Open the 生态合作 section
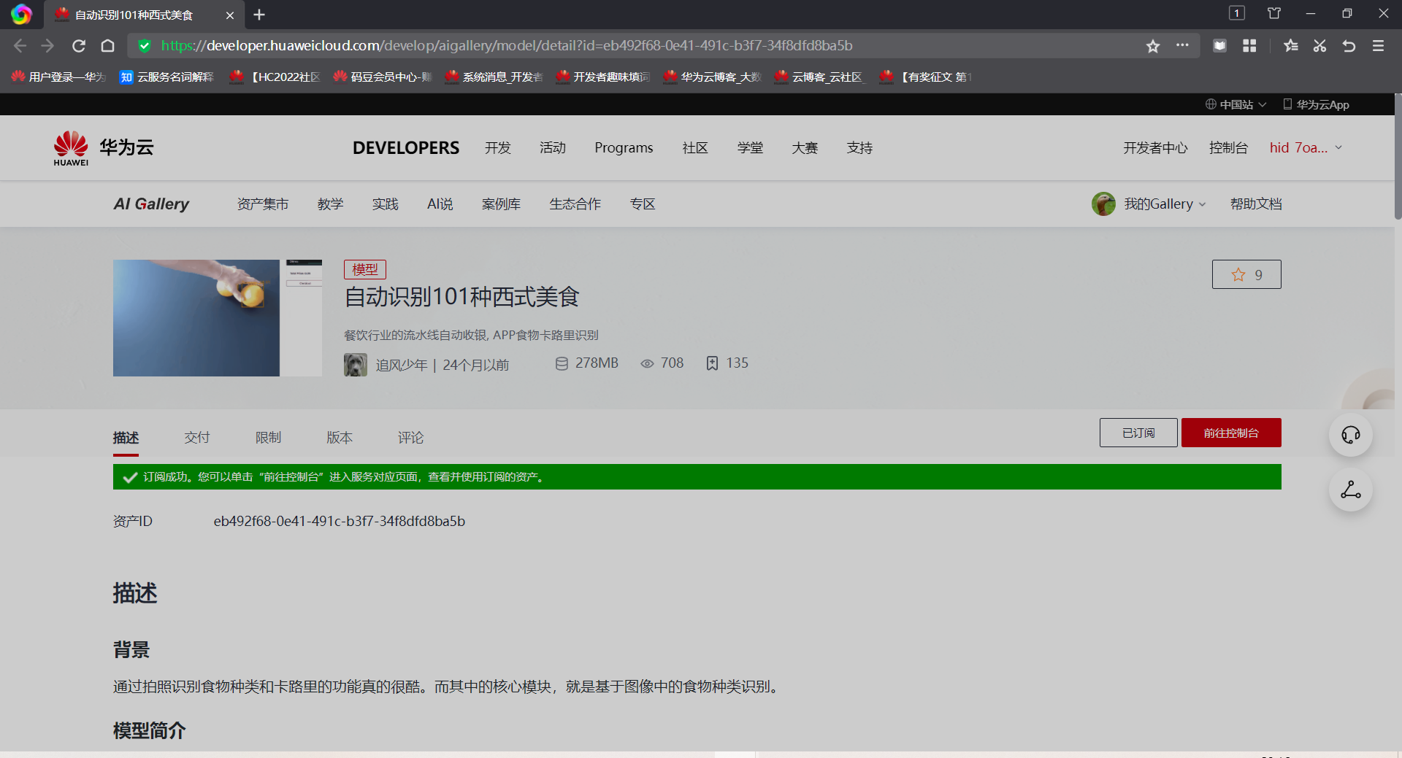The width and height of the screenshot is (1402, 758). pos(575,204)
